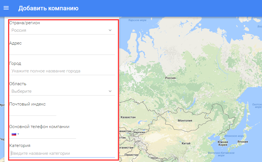The height and width of the screenshot is (162, 262).
Task: Click the Восточно-Китайское море map label
Action: 221,154
